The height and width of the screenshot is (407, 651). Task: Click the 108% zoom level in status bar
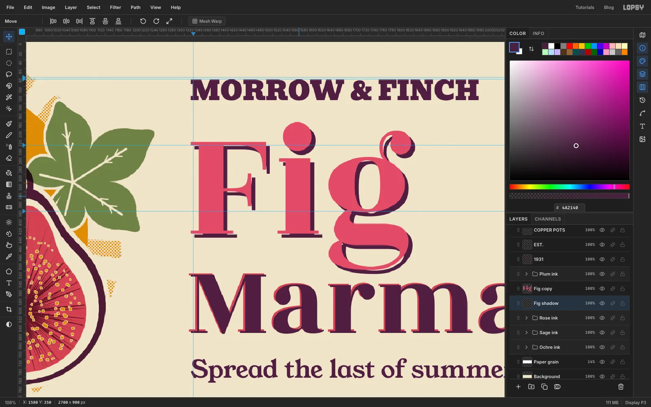10,403
